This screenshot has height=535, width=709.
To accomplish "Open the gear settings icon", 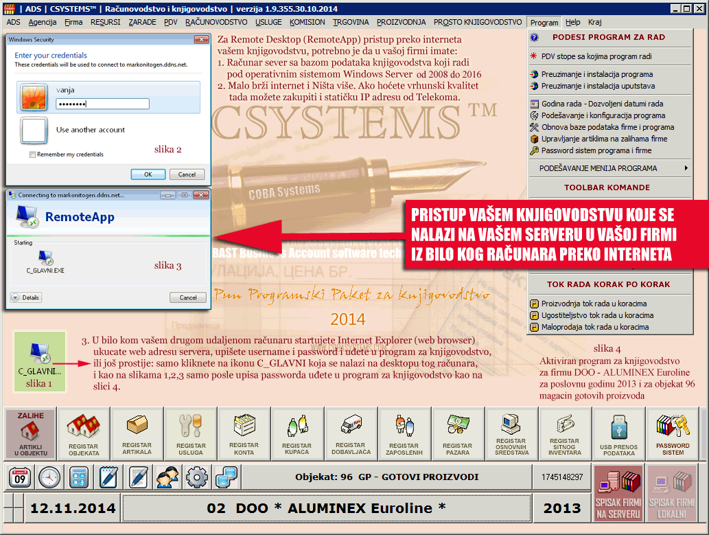I will 197,477.
